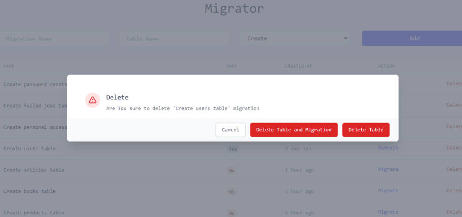Click the 'Create failed jobs' row name

click(x=35, y=106)
